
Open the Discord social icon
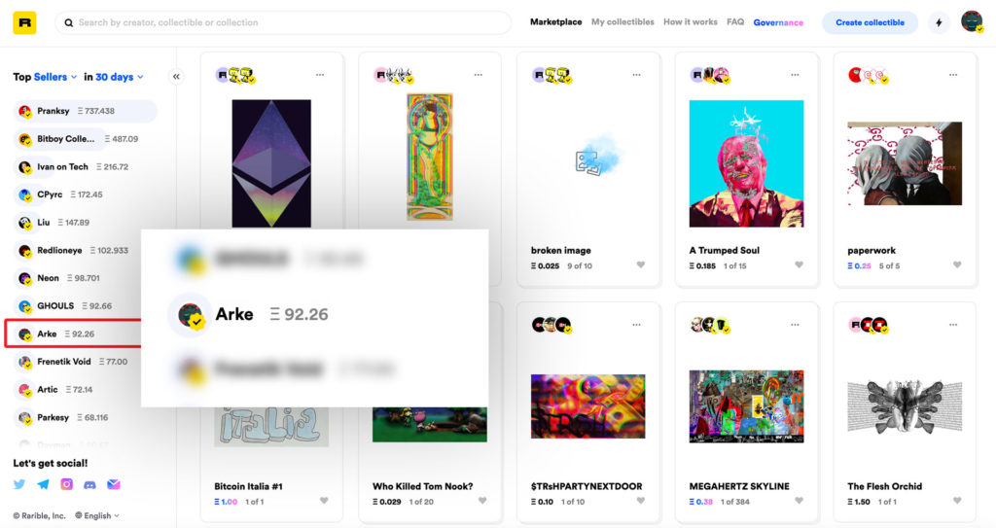tap(90, 484)
